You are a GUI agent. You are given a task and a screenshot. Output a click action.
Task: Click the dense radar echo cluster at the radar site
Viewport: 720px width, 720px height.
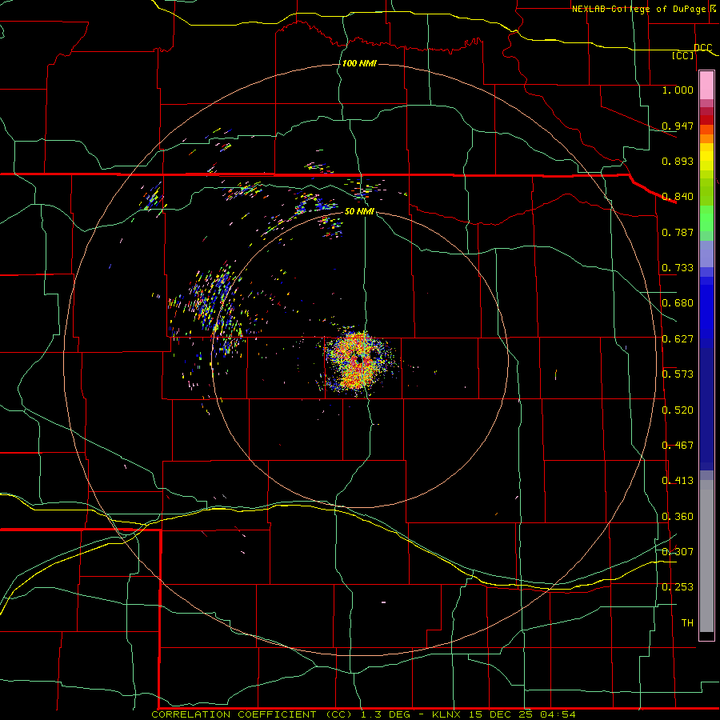[358, 361]
